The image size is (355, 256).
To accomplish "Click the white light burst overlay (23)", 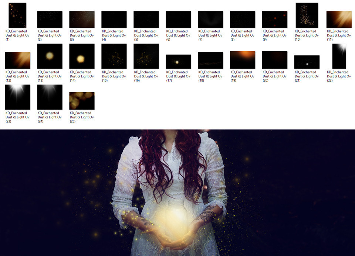I will click(x=17, y=97).
